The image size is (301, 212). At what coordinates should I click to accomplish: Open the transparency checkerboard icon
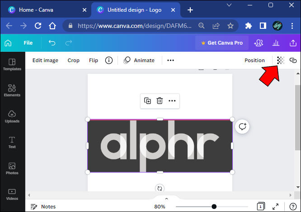click(x=281, y=60)
